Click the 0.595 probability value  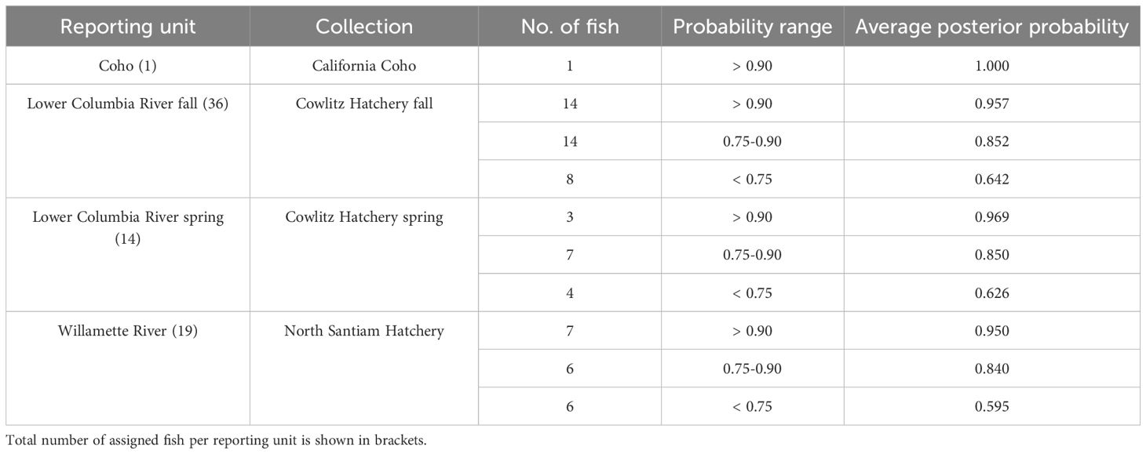[991, 406]
